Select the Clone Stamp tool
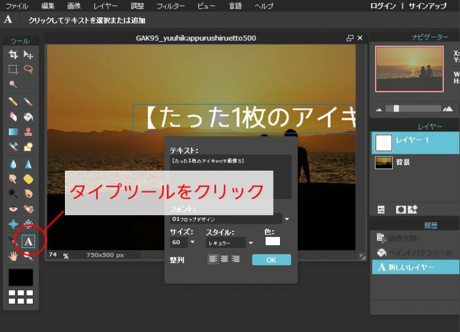The height and width of the screenshot is (332, 460). [x=28, y=132]
